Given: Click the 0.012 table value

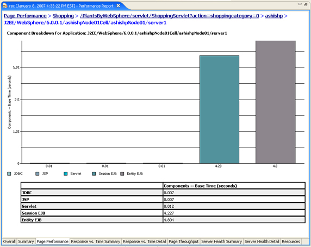Looking at the screenshot, I should (x=169, y=206).
